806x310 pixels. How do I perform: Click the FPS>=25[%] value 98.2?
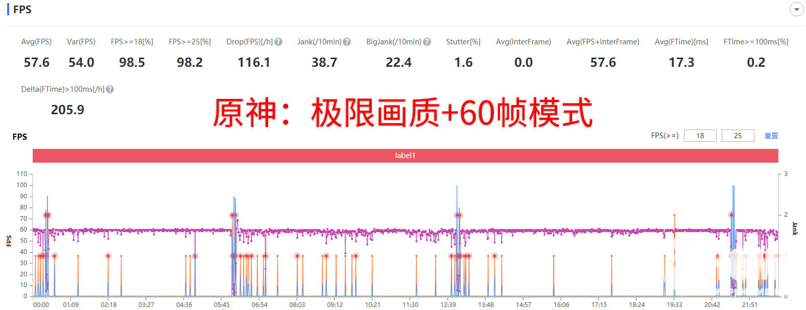189,63
